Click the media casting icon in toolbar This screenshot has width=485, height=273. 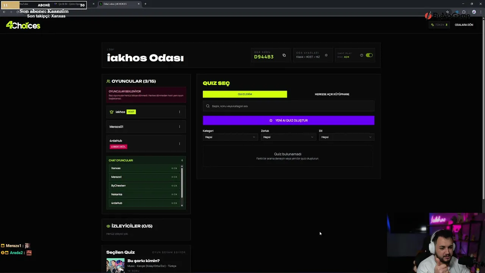tap(457, 12)
